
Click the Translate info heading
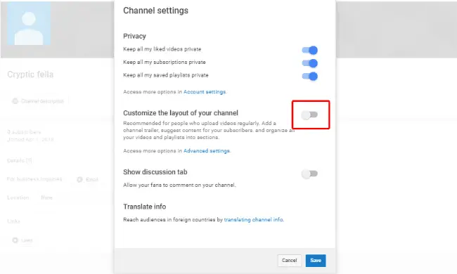[x=145, y=207]
